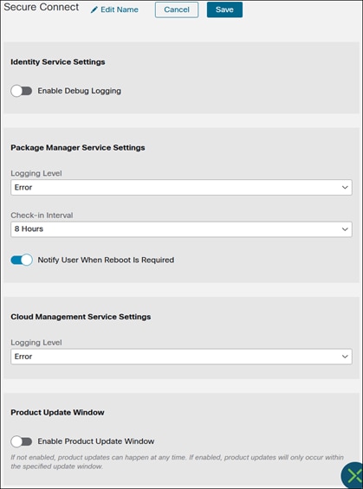
Task: Click chevron arrow on Package Manager Logging Level
Action: pyautogui.click(x=345, y=188)
